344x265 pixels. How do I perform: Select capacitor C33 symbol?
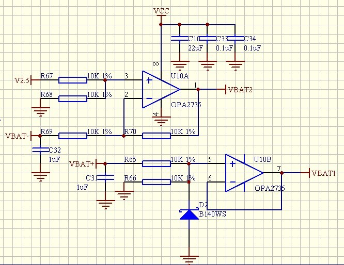coord(208,39)
